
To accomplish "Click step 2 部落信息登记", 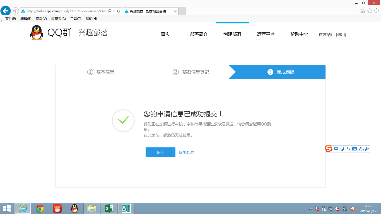I will 191,72.
